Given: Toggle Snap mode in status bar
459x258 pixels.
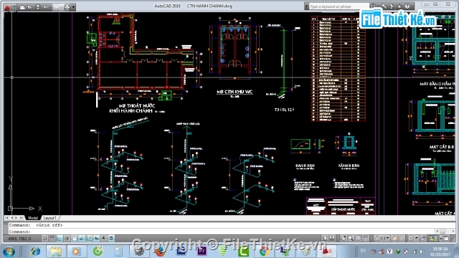Looking at the screenshot, I should point(44,239).
